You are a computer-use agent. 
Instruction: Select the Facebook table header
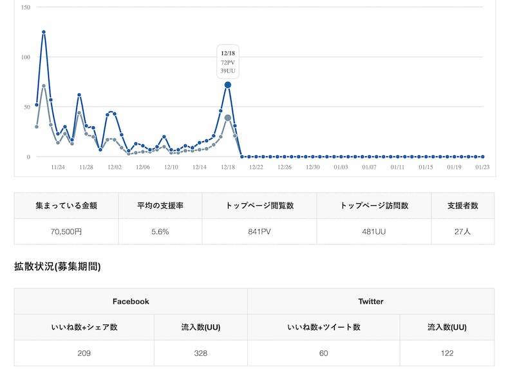131,301
